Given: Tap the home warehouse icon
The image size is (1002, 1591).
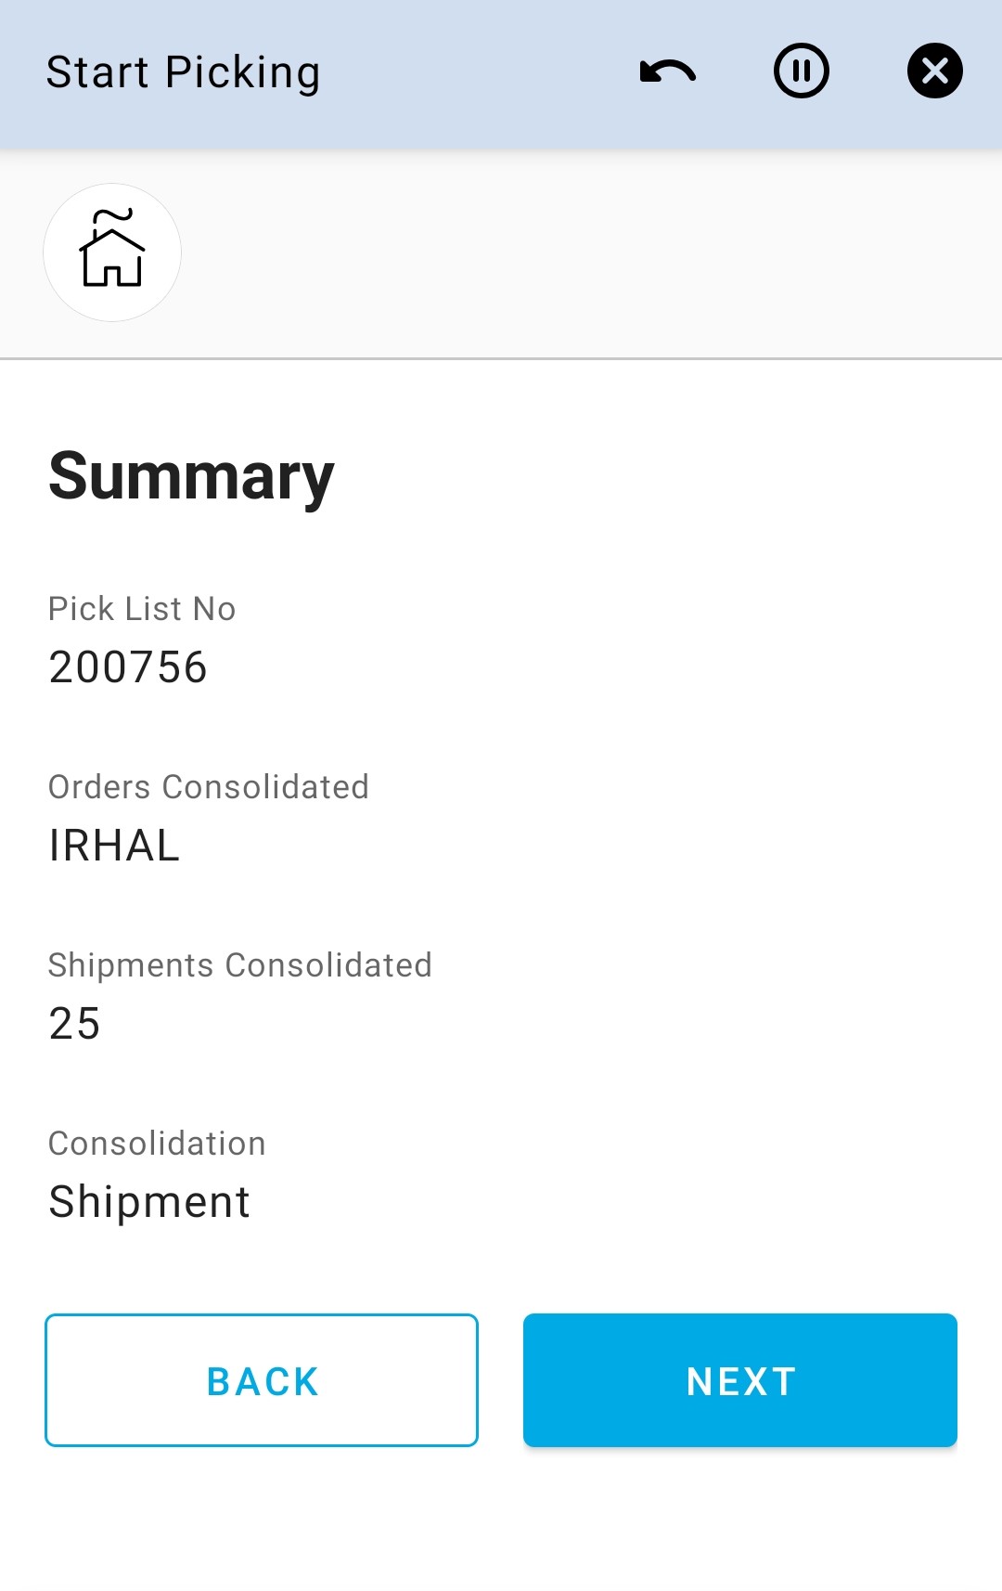Looking at the screenshot, I should 112,252.
